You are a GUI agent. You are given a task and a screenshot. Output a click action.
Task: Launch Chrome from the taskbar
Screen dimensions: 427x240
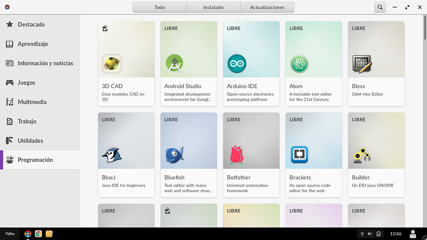pos(39,234)
